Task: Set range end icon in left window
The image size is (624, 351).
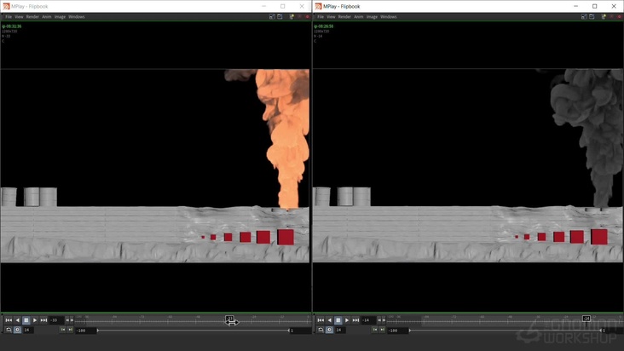Action: (71, 330)
